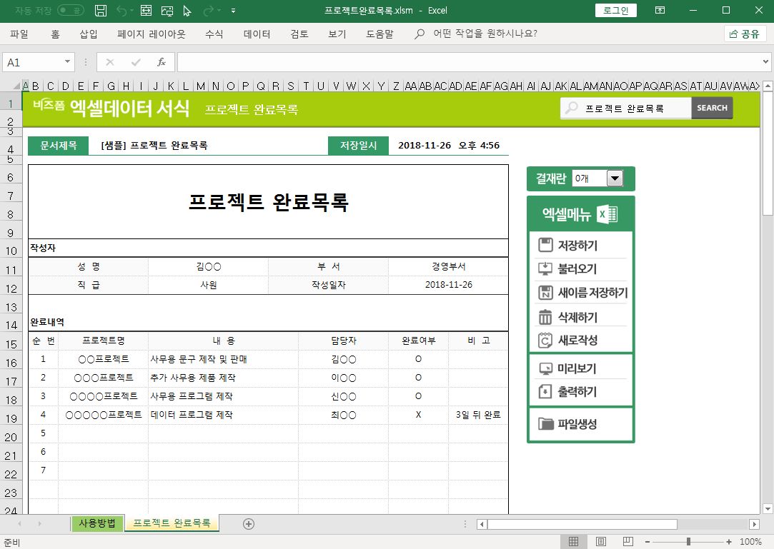Click the mouse pointer mode icon
The width and height of the screenshot is (774, 549).
[x=187, y=11]
